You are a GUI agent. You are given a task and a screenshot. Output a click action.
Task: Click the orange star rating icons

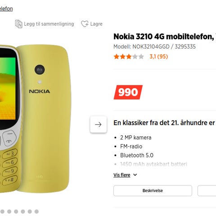[x=129, y=57]
